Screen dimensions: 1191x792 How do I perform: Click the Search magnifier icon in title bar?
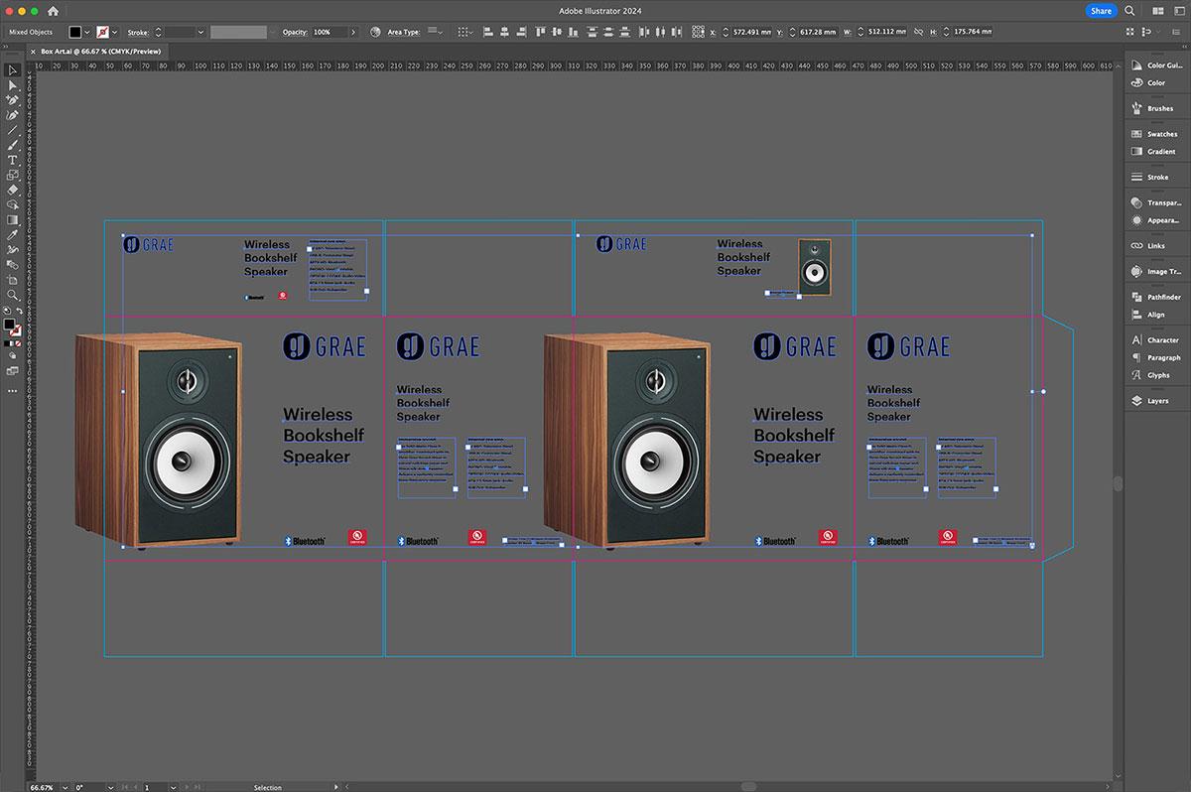pos(1130,10)
